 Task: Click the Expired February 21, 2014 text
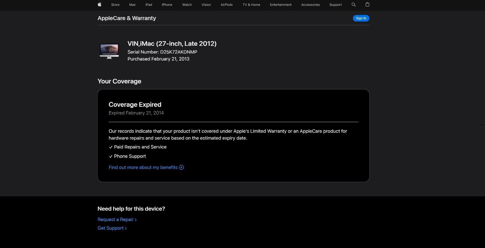pyautogui.click(x=136, y=113)
